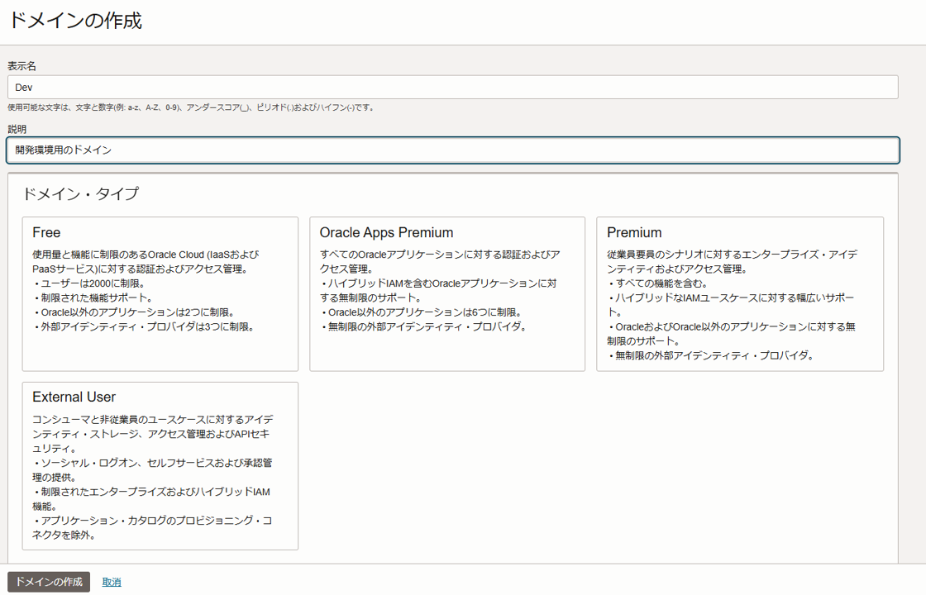Click the 表示名 field label

21,66
